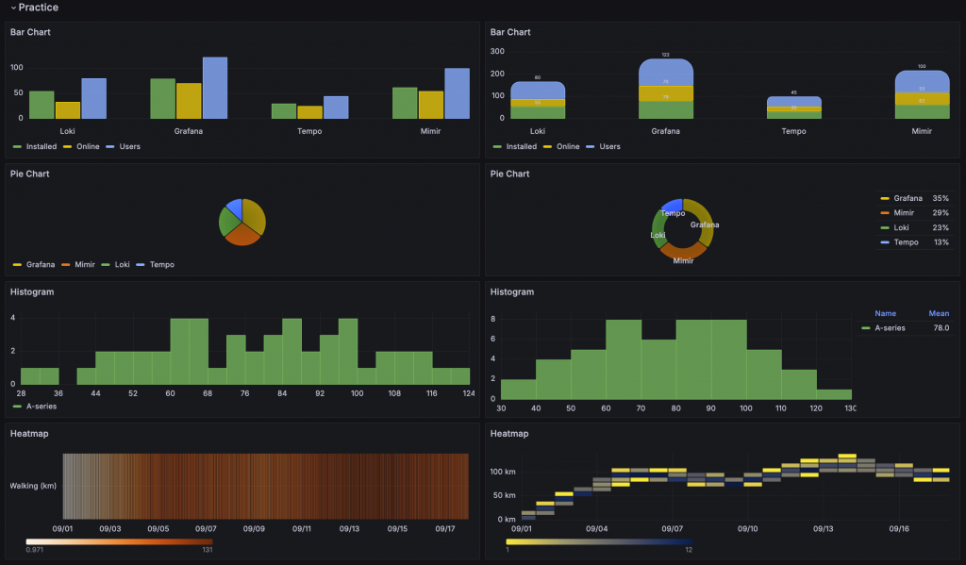Toggle Loki 23% row in donut legend
Viewport: 966px width, 565px height.
coord(915,227)
